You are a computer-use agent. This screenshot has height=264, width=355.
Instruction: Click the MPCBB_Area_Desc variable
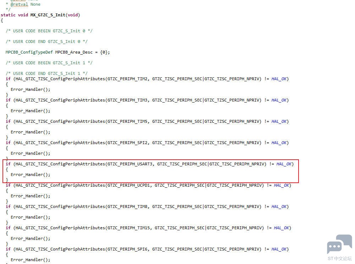[x=74, y=52]
